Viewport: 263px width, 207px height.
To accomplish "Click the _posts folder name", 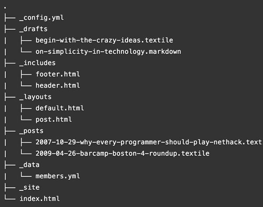I will point(32,131).
